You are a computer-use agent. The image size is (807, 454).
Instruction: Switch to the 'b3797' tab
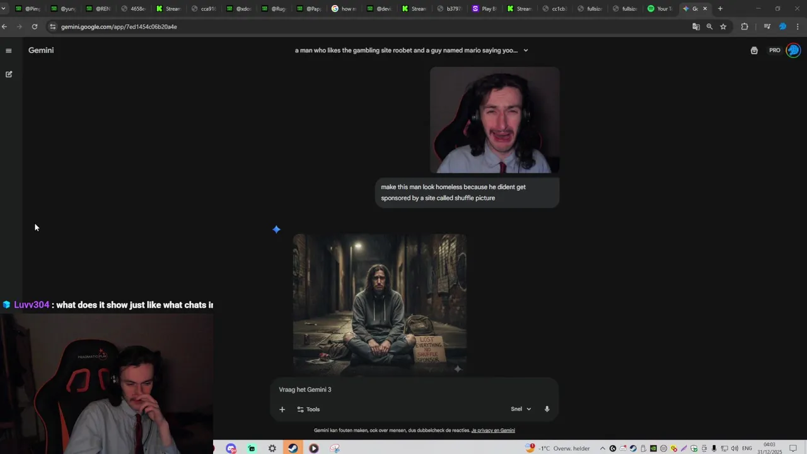point(450,9)
